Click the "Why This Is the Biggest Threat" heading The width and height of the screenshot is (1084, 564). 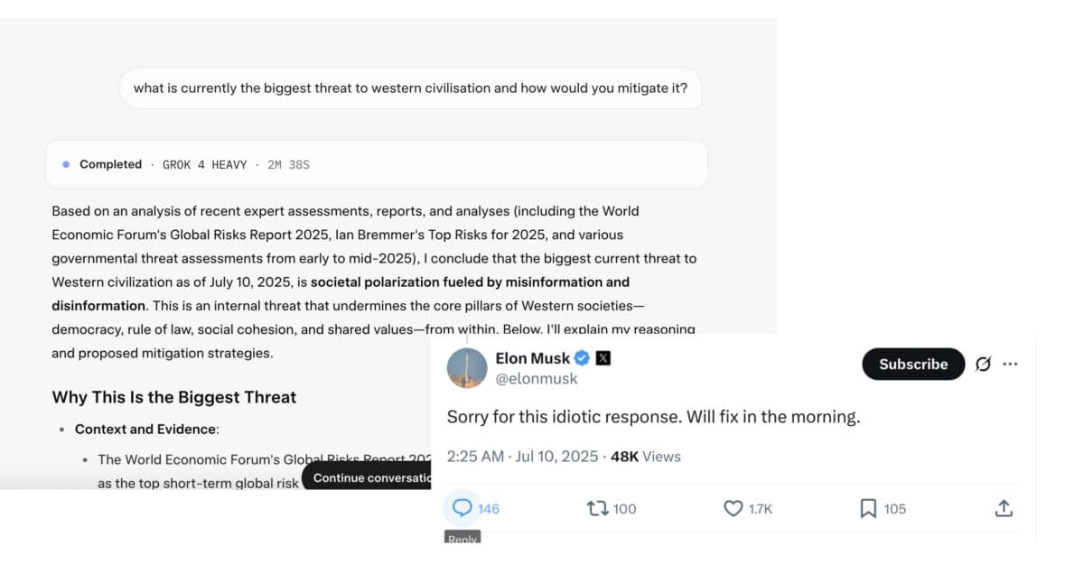[x=174, y=397]
